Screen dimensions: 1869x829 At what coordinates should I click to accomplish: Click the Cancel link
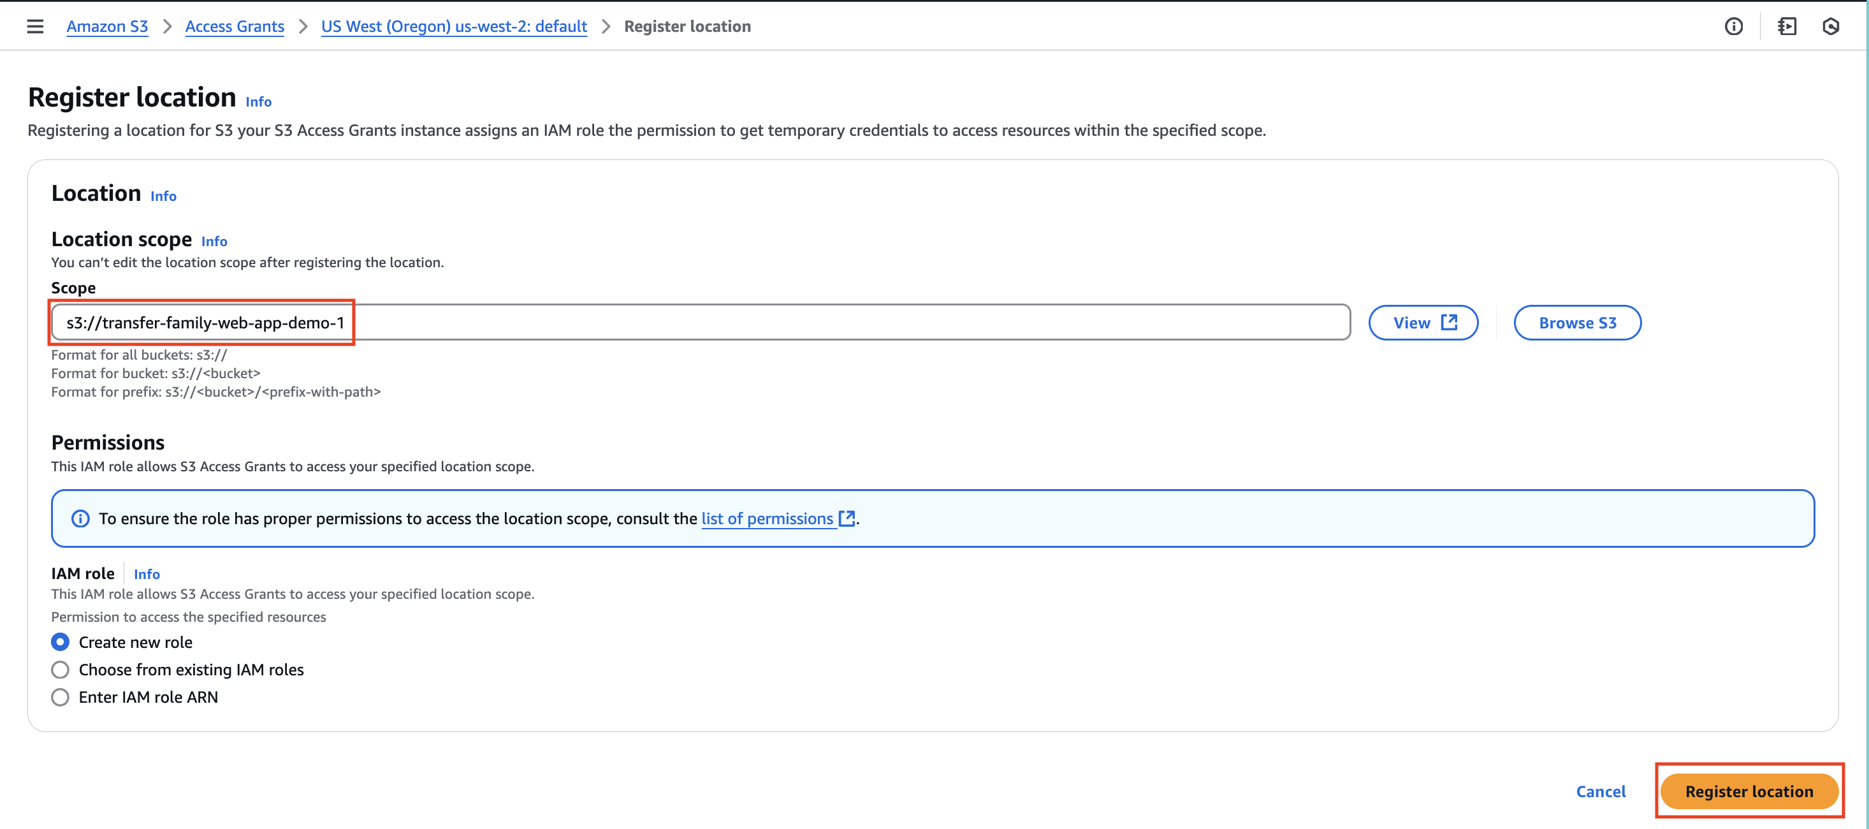1601,791
